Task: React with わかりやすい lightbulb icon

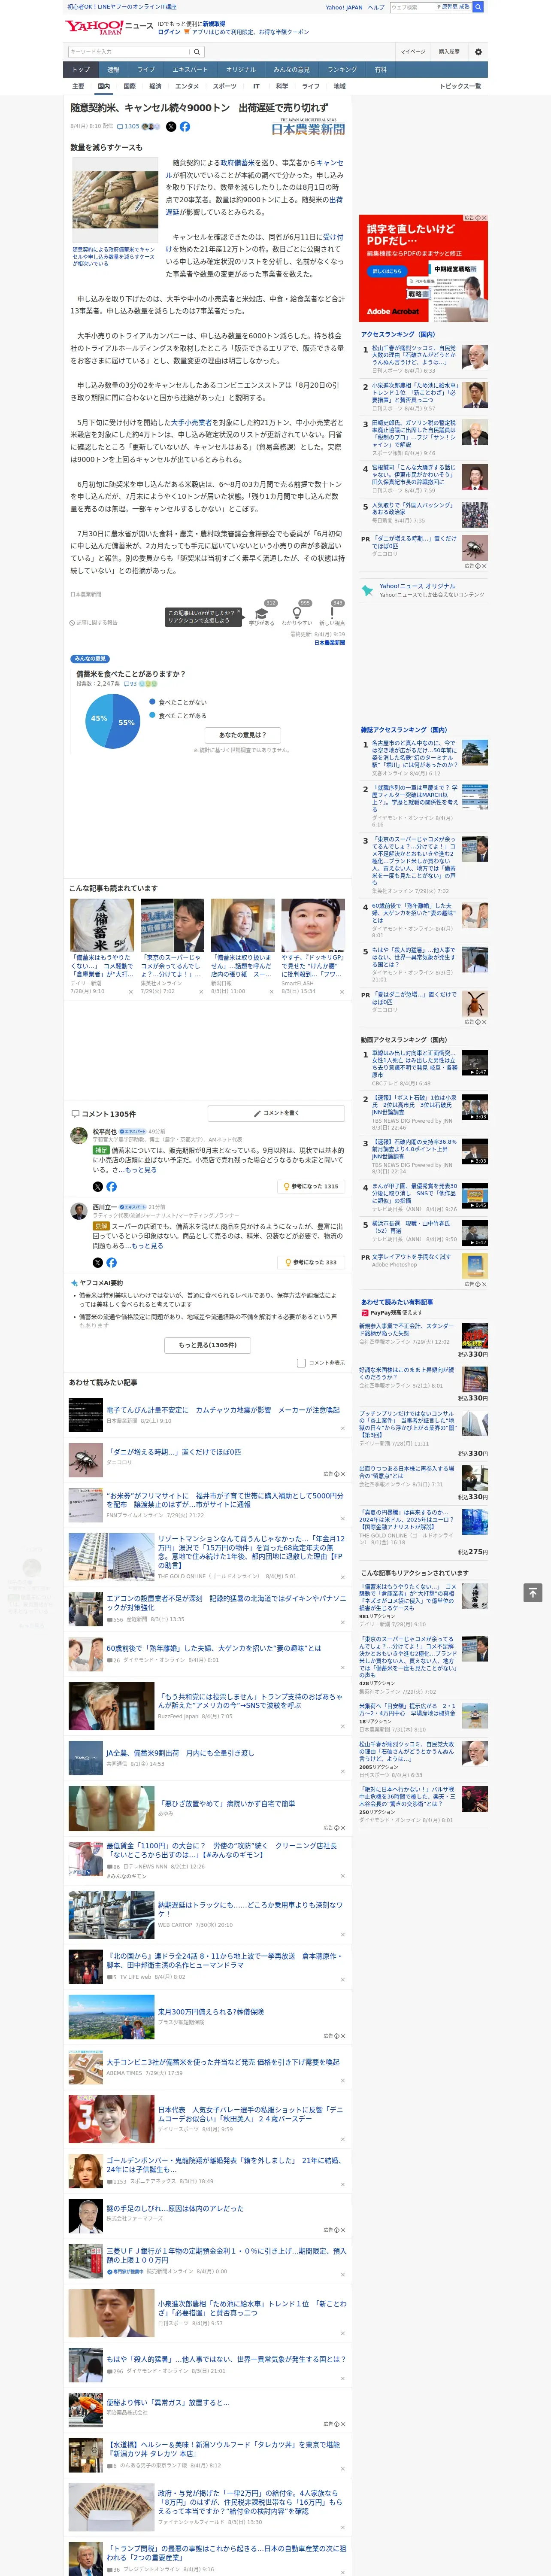Action: 297,613
